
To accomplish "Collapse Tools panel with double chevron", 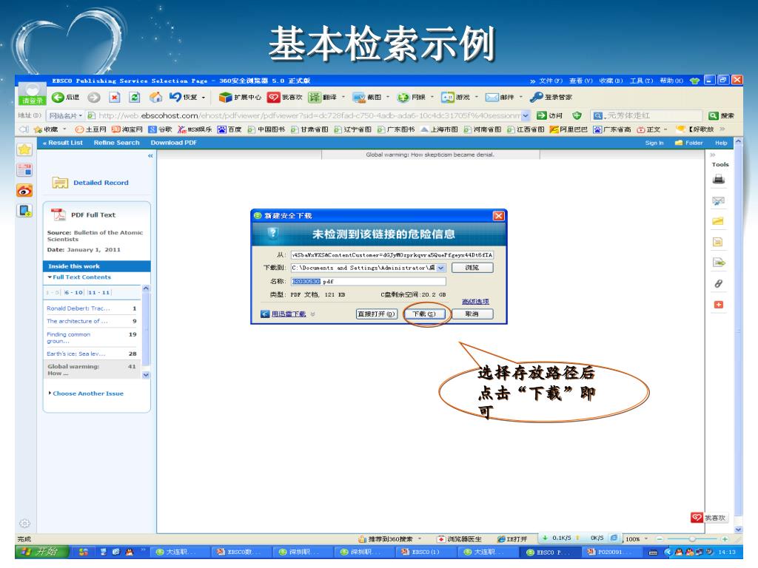I will coord(713,155).
